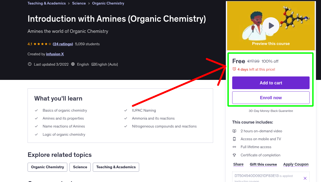Screen dimensions: 321x182
Task: Open the (24 ratings) link
Action: tap(63, 44)
